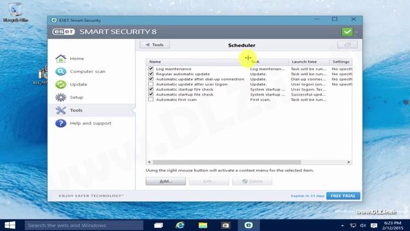Go back to Tools
Image resolution: width=410 pixels, height=231 pixels.
point(154,45)
